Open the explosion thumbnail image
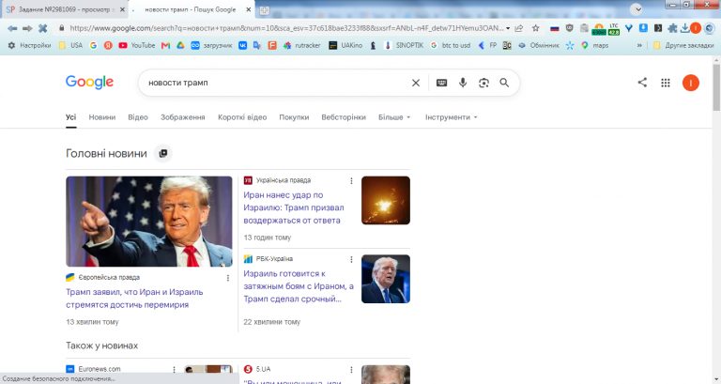Screen dimensions: 721x384 (385, 201)
